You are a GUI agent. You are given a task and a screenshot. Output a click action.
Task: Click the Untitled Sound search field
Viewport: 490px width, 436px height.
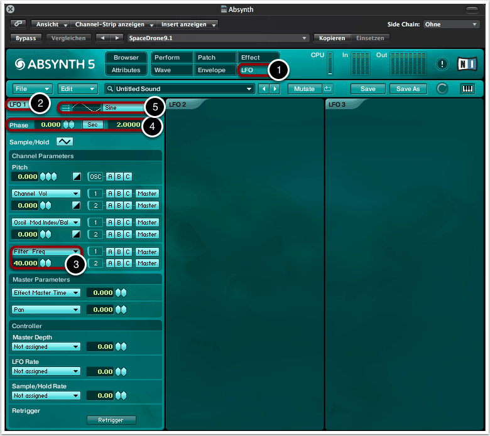click(x=180, y=89)
